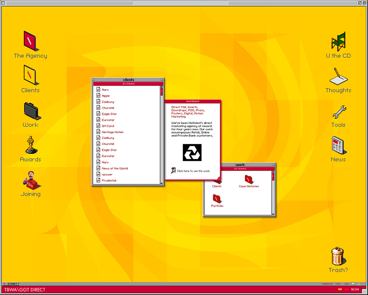Click the speech bubble icon in taskbar
The image size is (368, 295).
[353, 284]
